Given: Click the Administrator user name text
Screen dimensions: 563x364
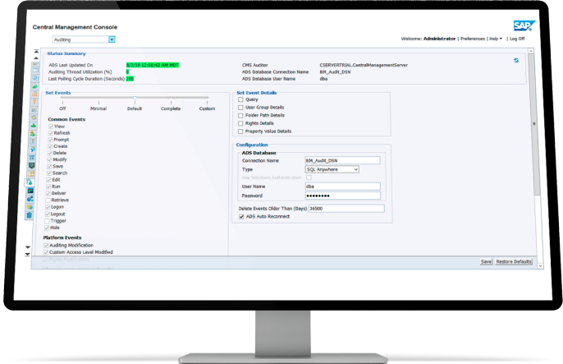Looking at the screenshot, I should (x=439, y=39).
